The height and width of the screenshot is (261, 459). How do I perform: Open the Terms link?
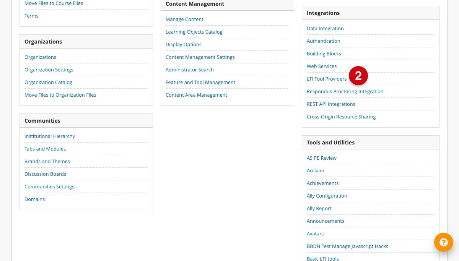click(31, 16)
